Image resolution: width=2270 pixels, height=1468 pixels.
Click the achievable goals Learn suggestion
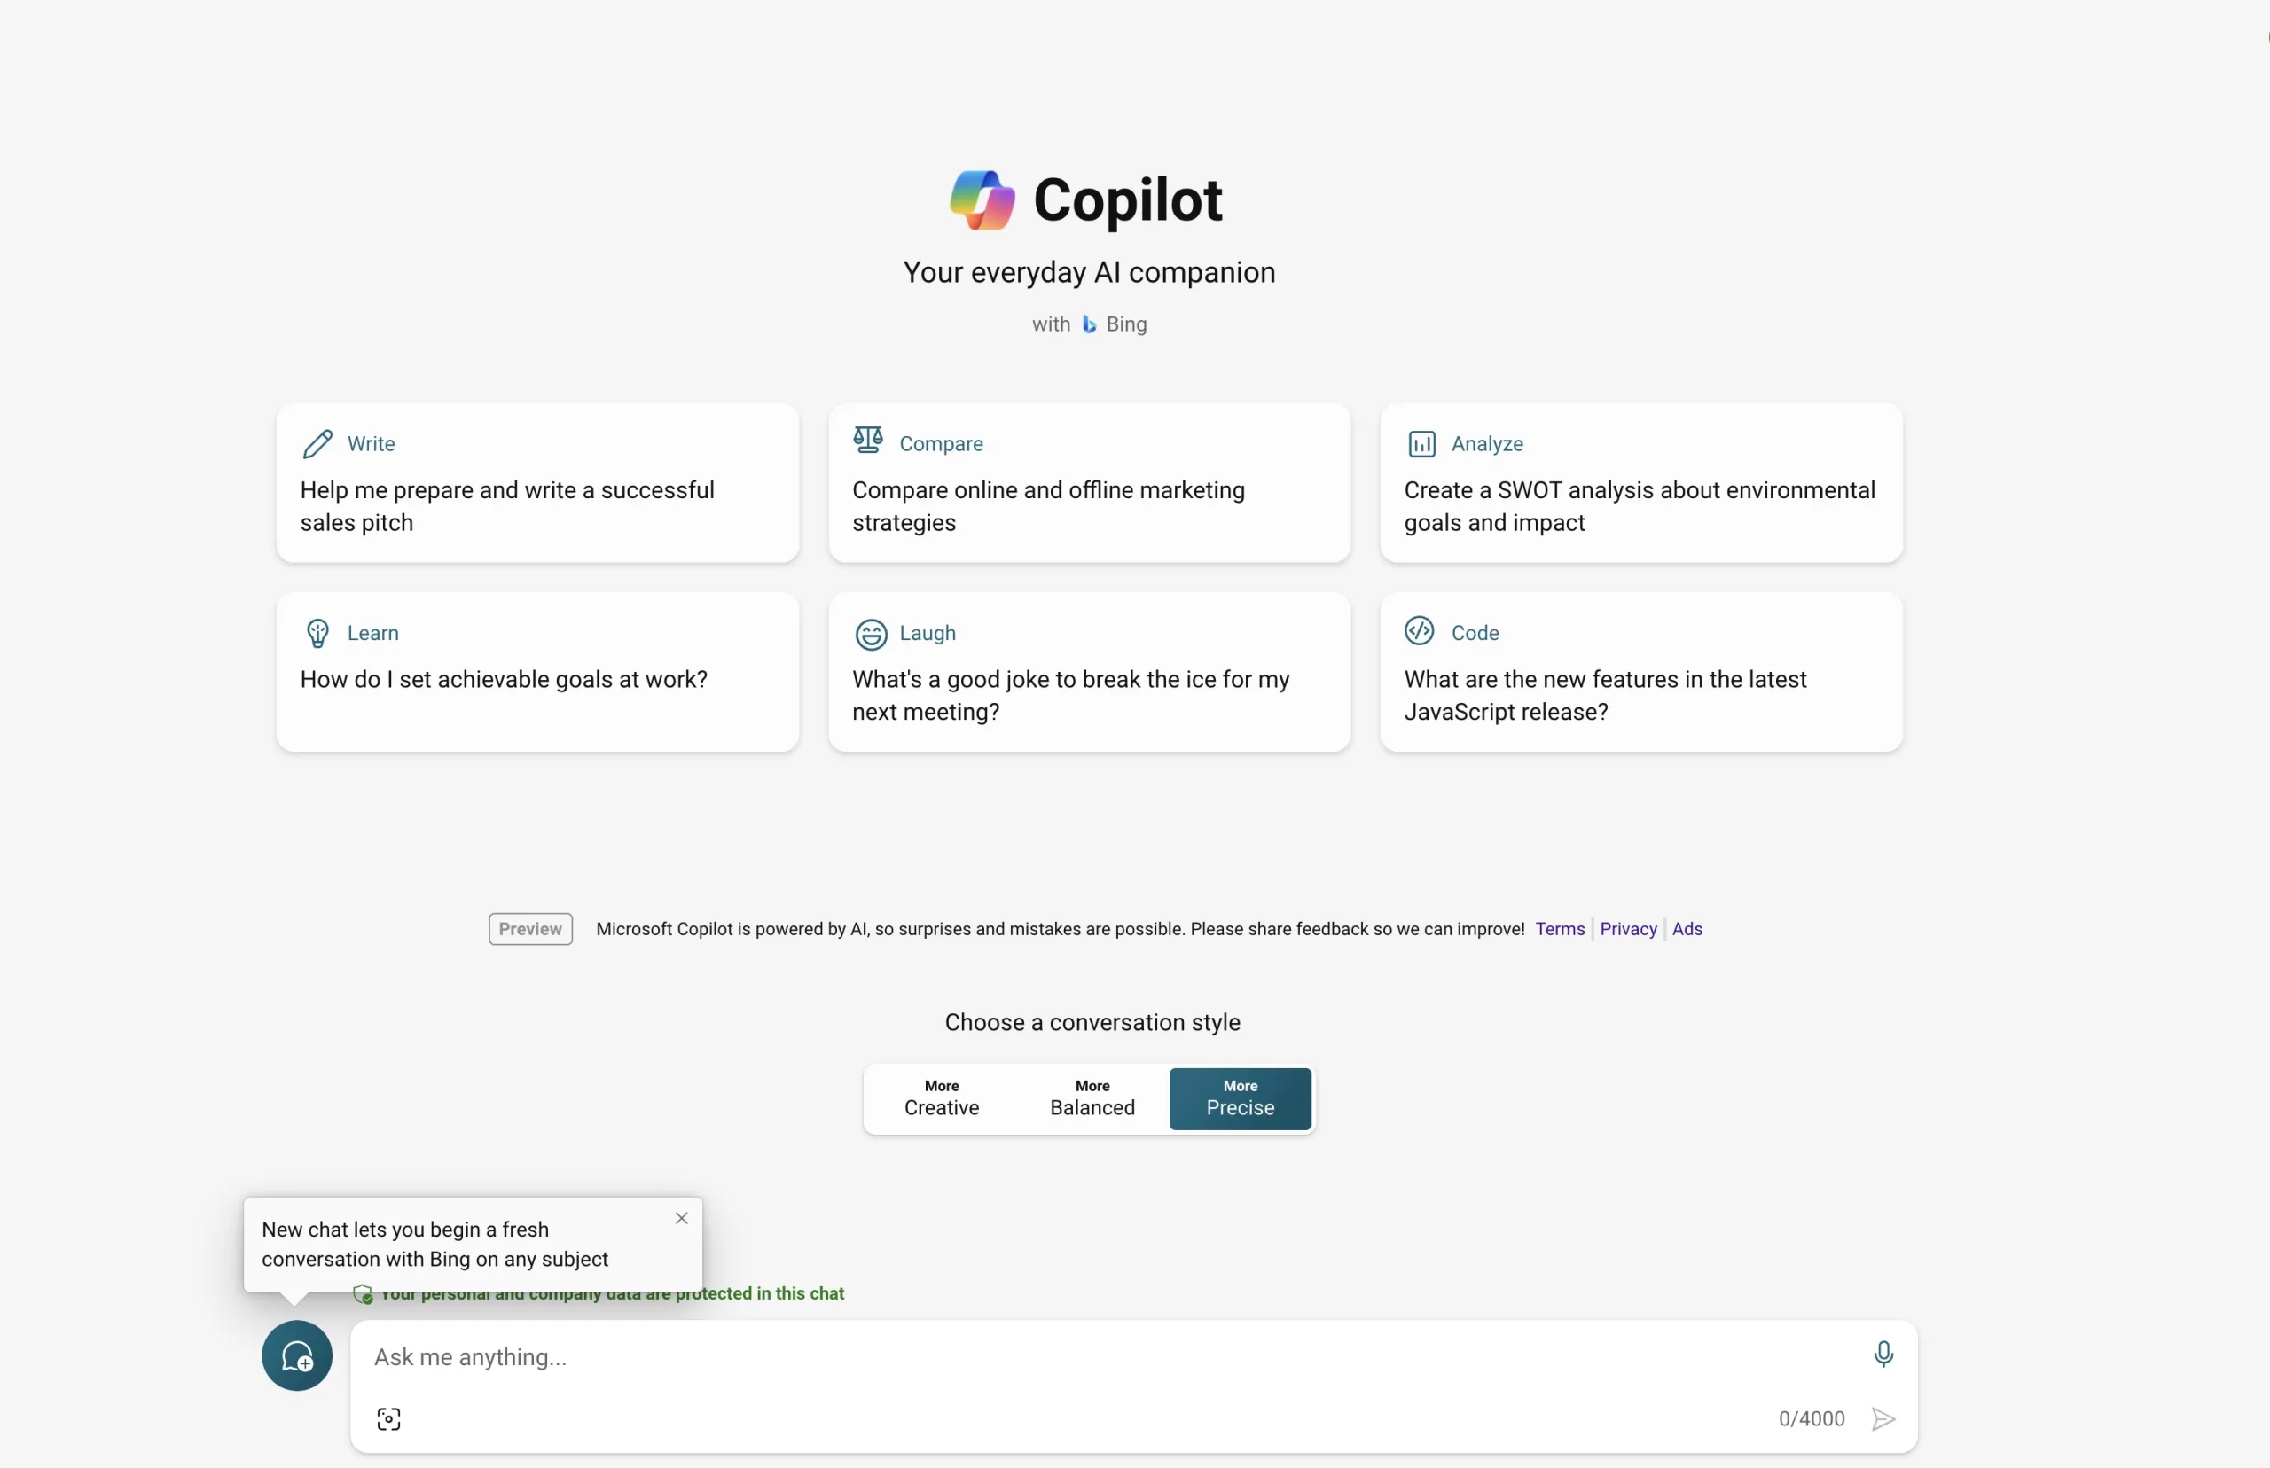(x=536, y=673)
